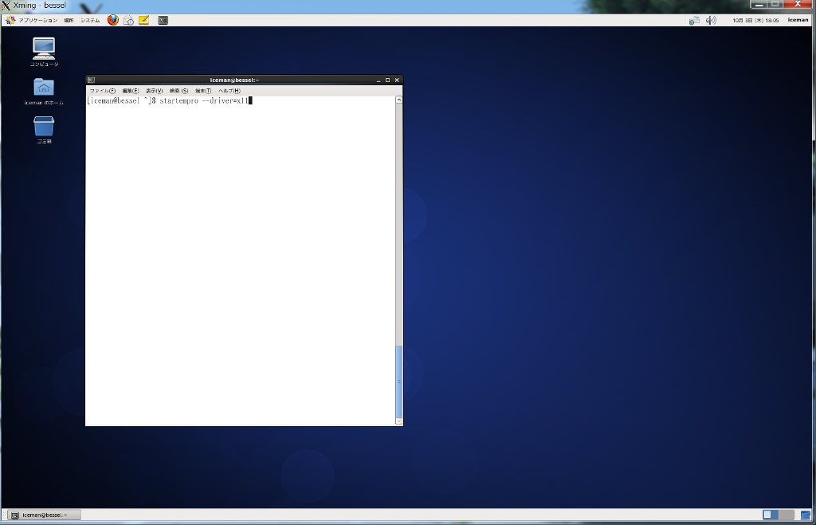Launch terminal from the top panel icon
The width and height of the screenshot is (816, 525).
(163, 20)
